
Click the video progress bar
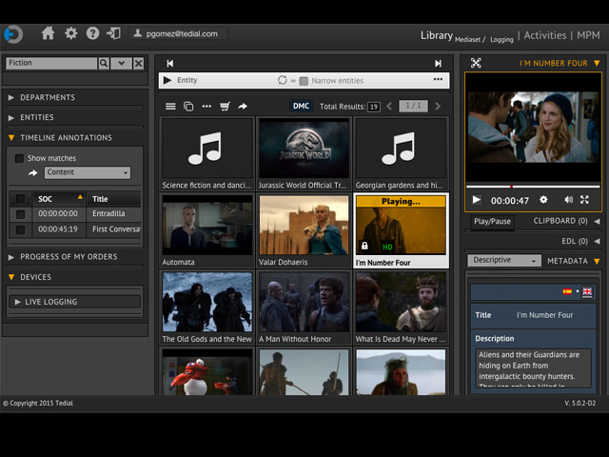tap(533, 187)
